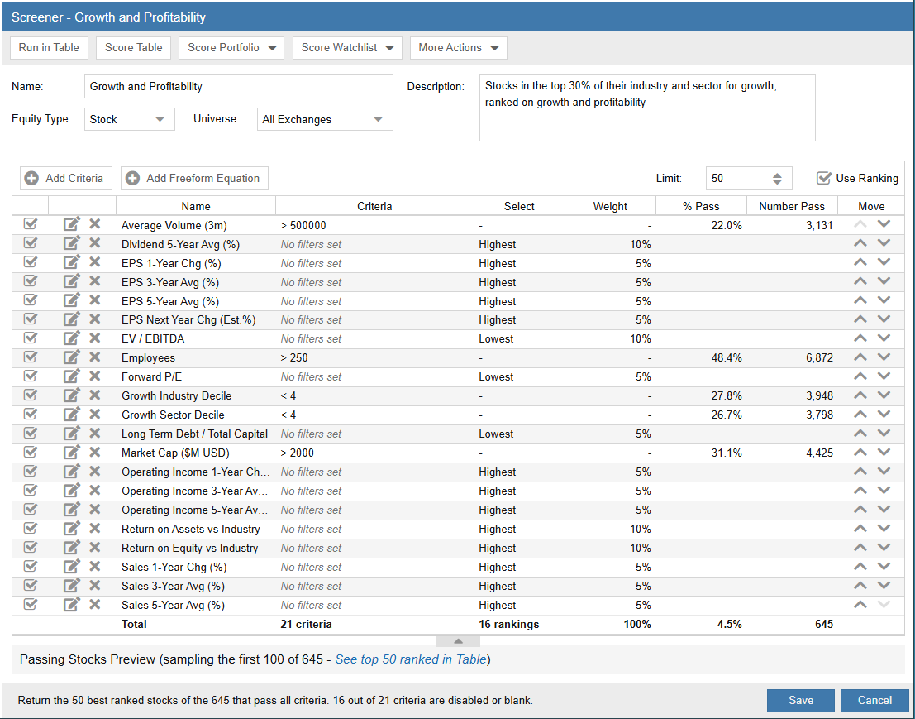Toggle the Use Ranking checkbox
This screenshot has width=915, height=719.
click(823, 178)
